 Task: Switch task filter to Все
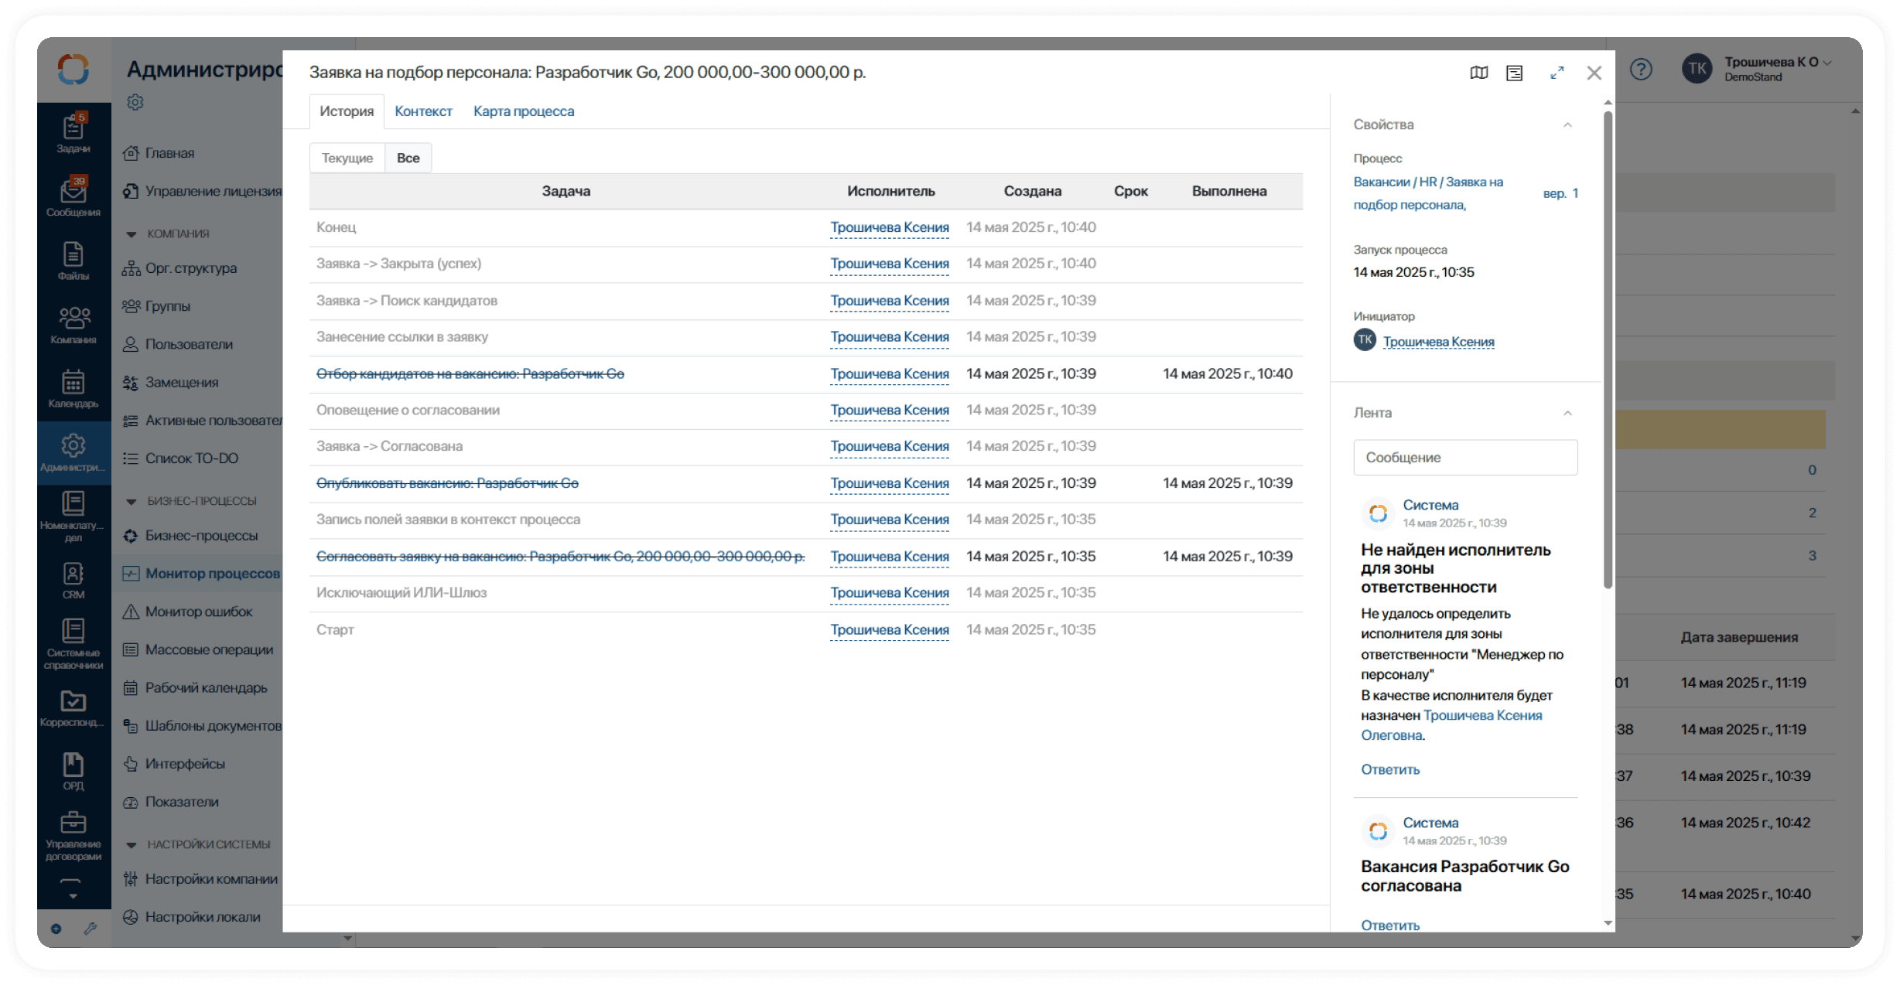408,158
